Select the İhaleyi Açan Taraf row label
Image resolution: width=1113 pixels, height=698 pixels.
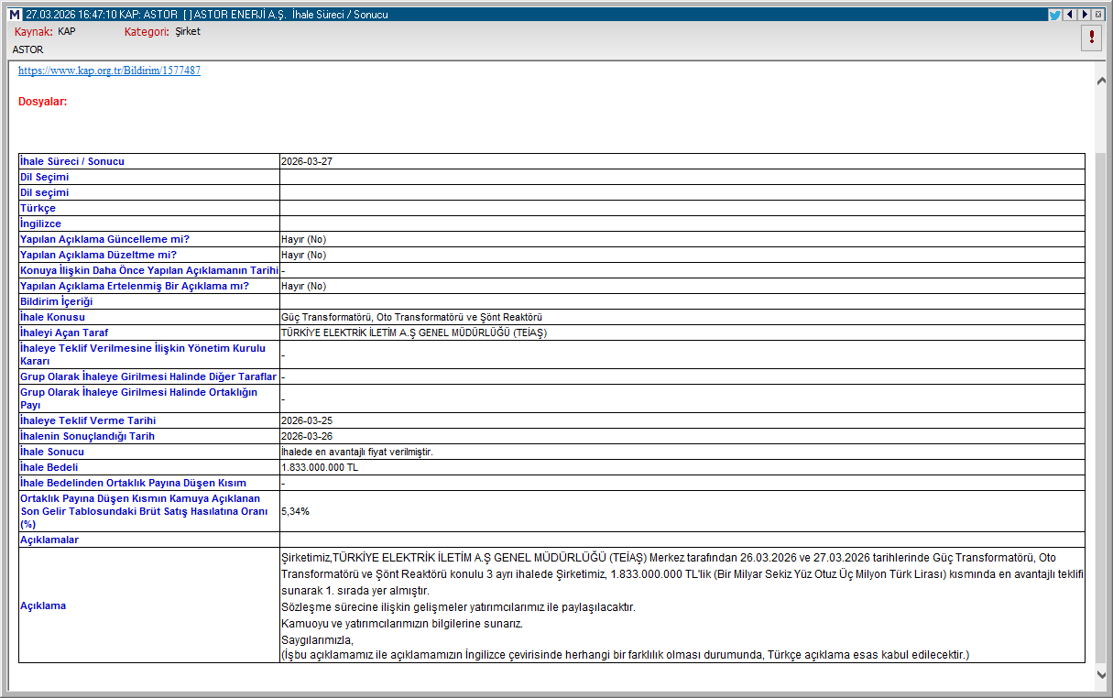coord(70,333)
